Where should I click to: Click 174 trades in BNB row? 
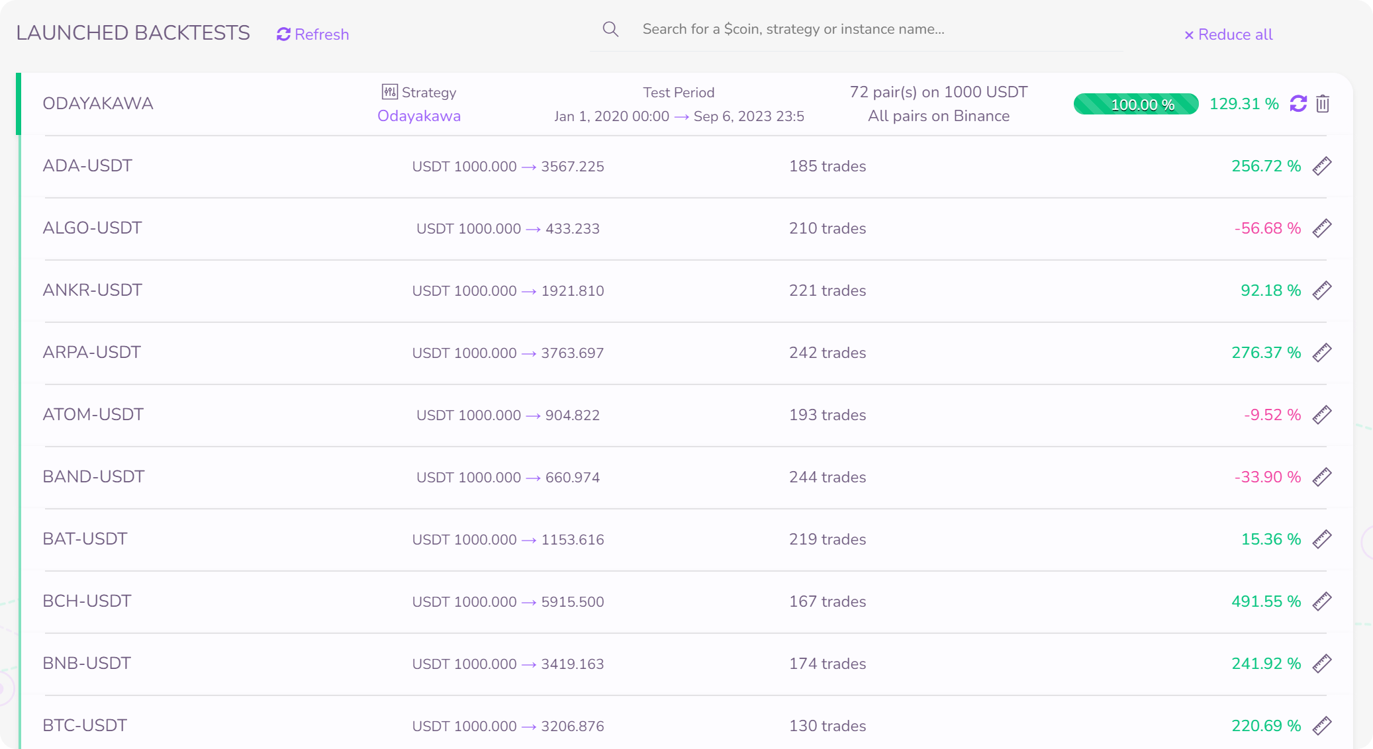[828, 664]
